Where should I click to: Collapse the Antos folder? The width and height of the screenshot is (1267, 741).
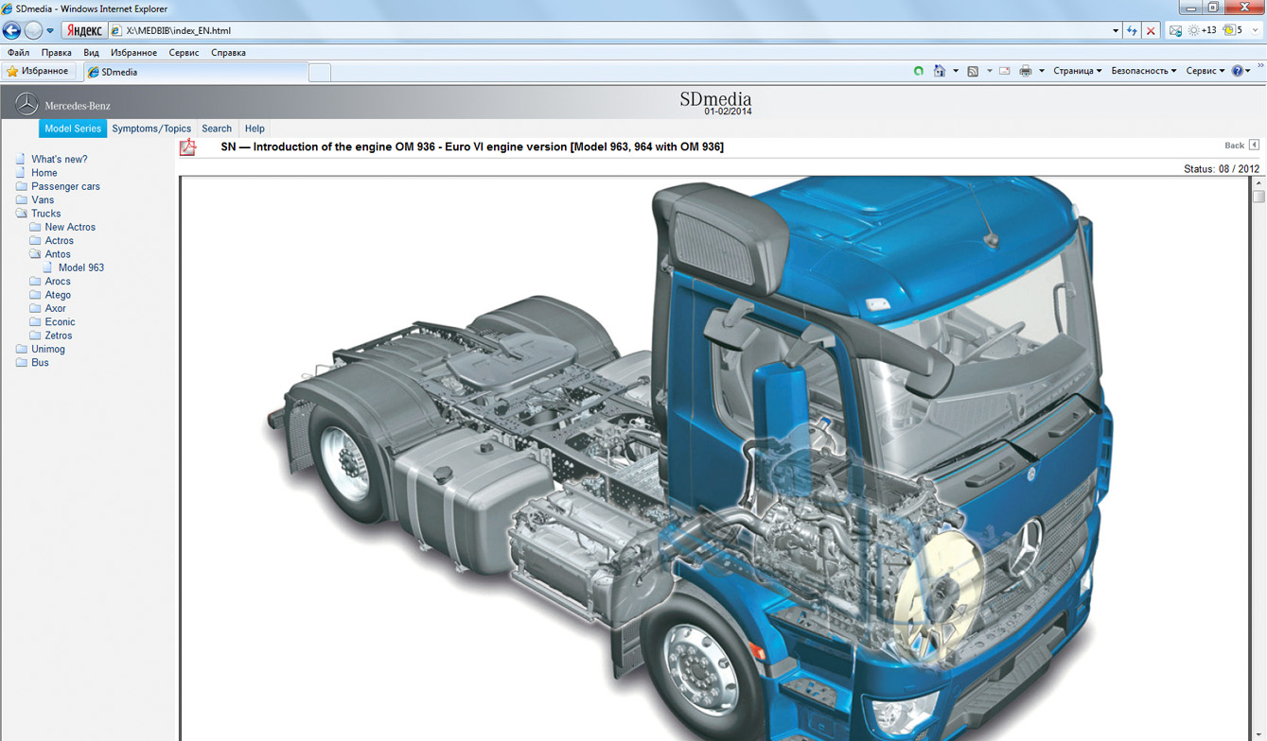tap(35, 254)
